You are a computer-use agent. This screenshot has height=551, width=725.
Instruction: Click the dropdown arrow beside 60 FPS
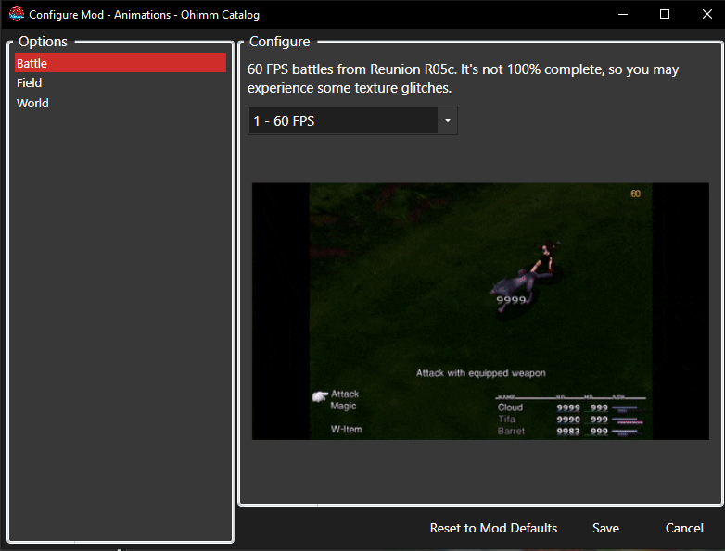448,120
